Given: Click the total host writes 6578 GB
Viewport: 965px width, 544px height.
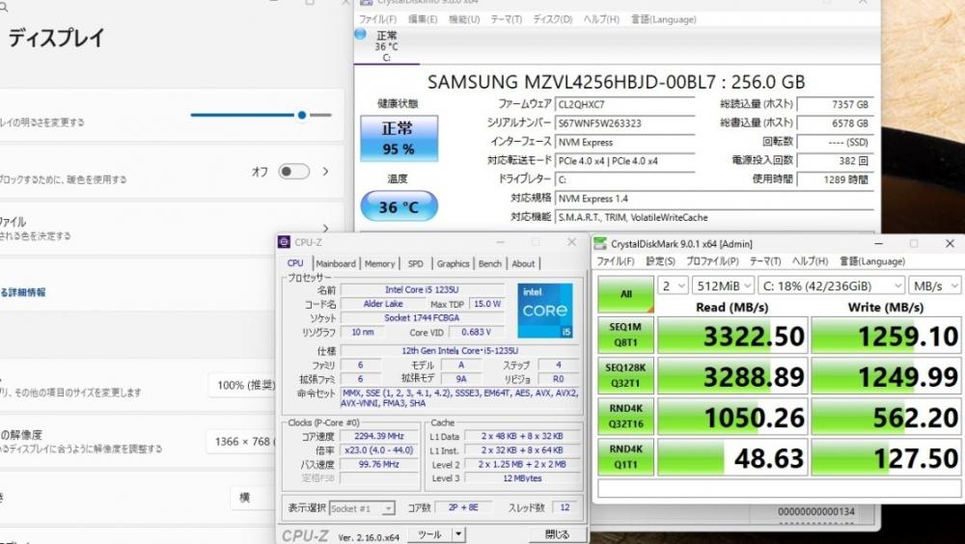Looking at the screenshot, I should 835,123.
